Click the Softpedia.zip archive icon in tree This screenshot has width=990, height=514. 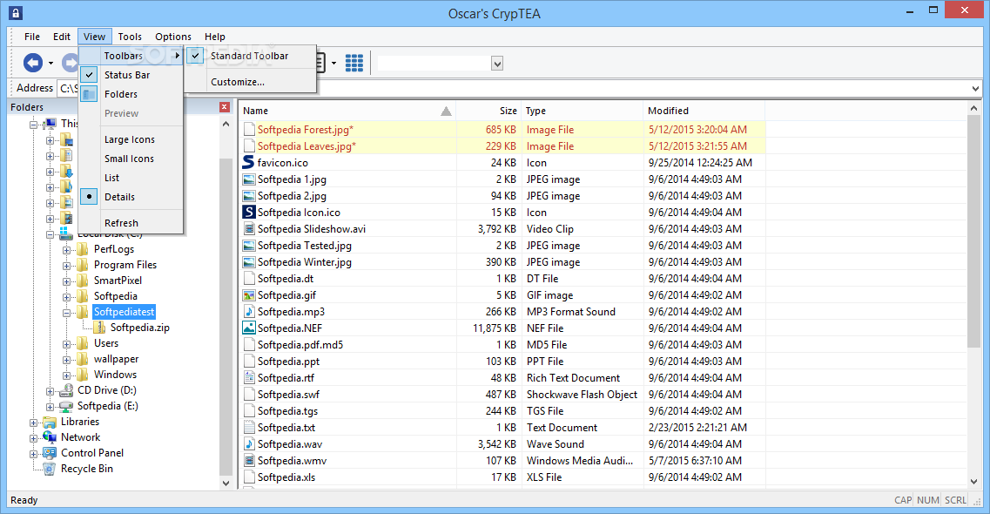[99, 327]
